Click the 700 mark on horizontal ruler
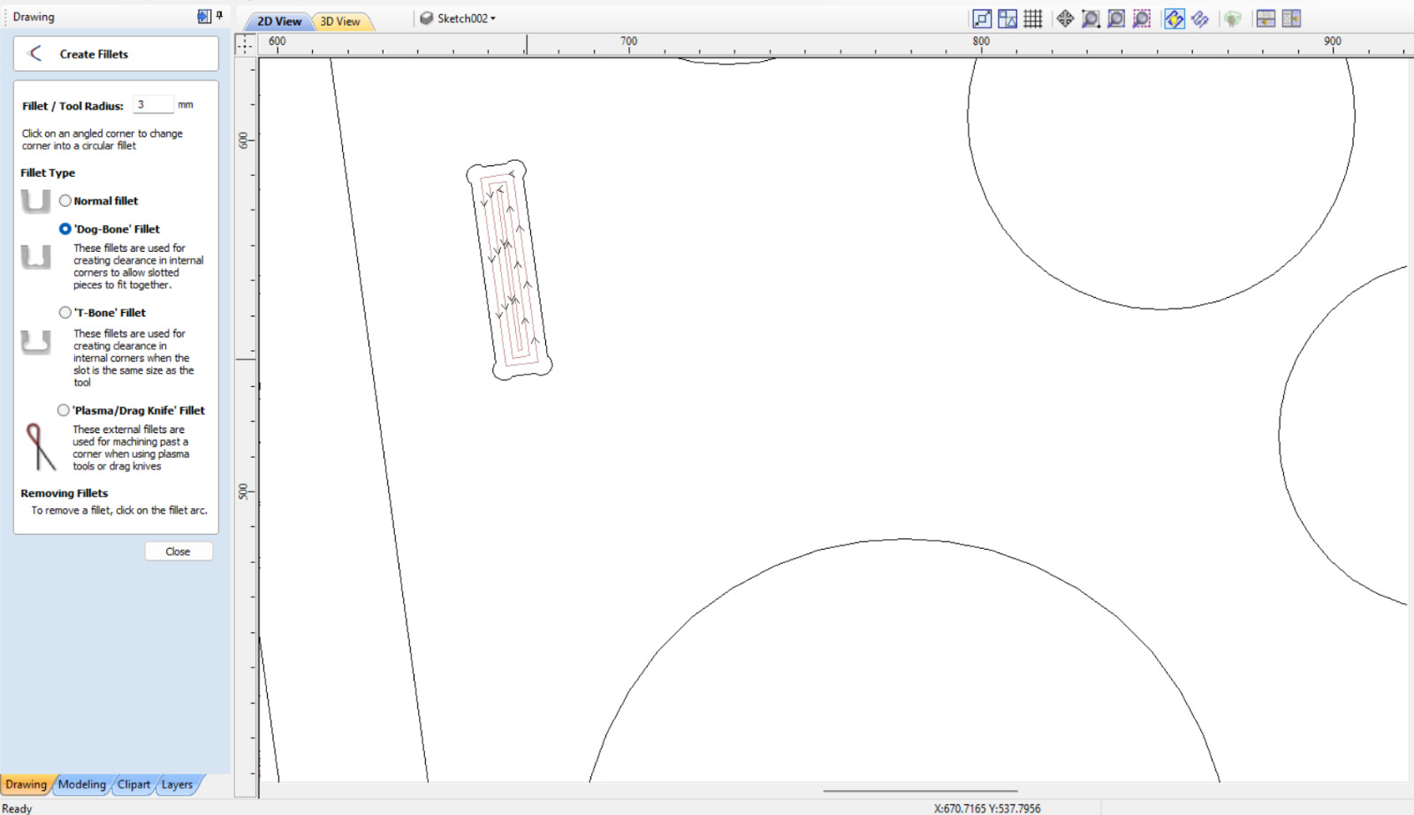The width and height of the screenshot is (1414, 815). (628, 42)
